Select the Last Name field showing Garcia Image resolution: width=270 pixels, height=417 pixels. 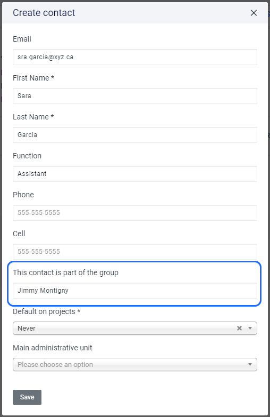pyautogui.click(x=135, y=135)
